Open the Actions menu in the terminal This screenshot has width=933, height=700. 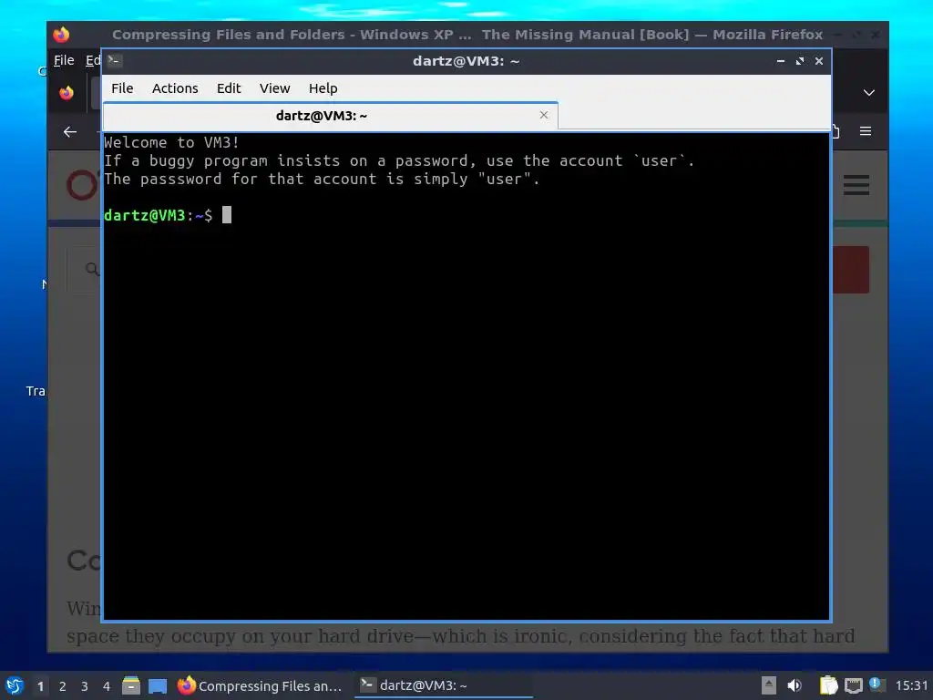(175, 88)
